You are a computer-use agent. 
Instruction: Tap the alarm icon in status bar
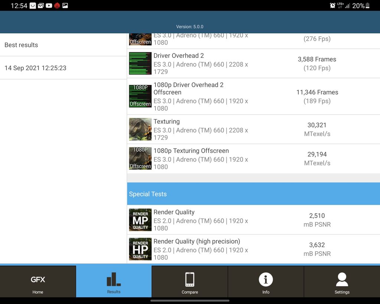332,6
